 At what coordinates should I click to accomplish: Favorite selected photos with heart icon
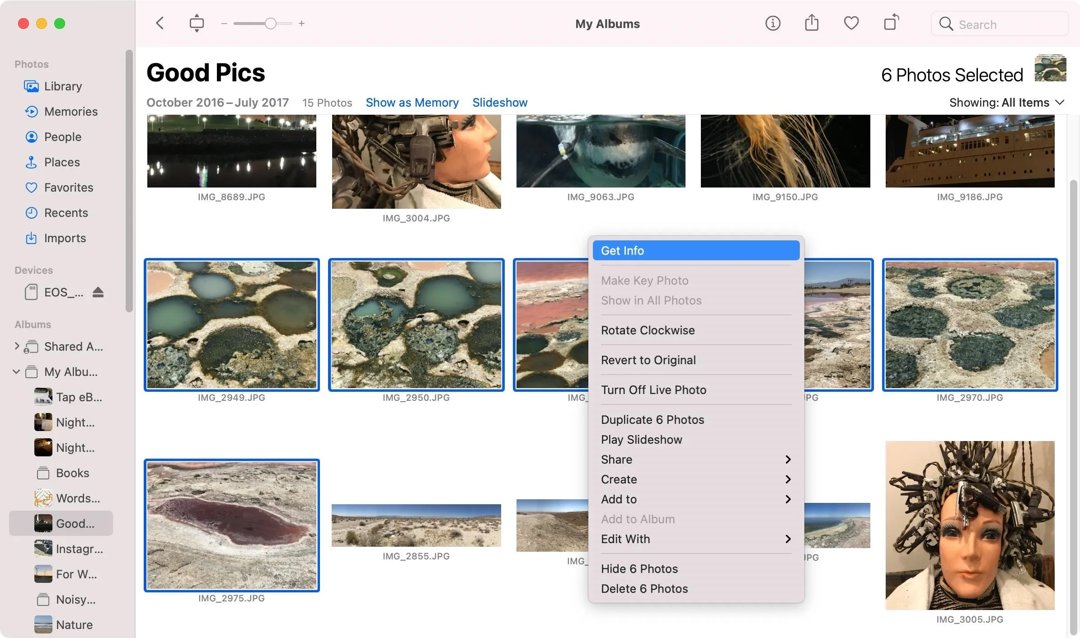pos(851,23)
